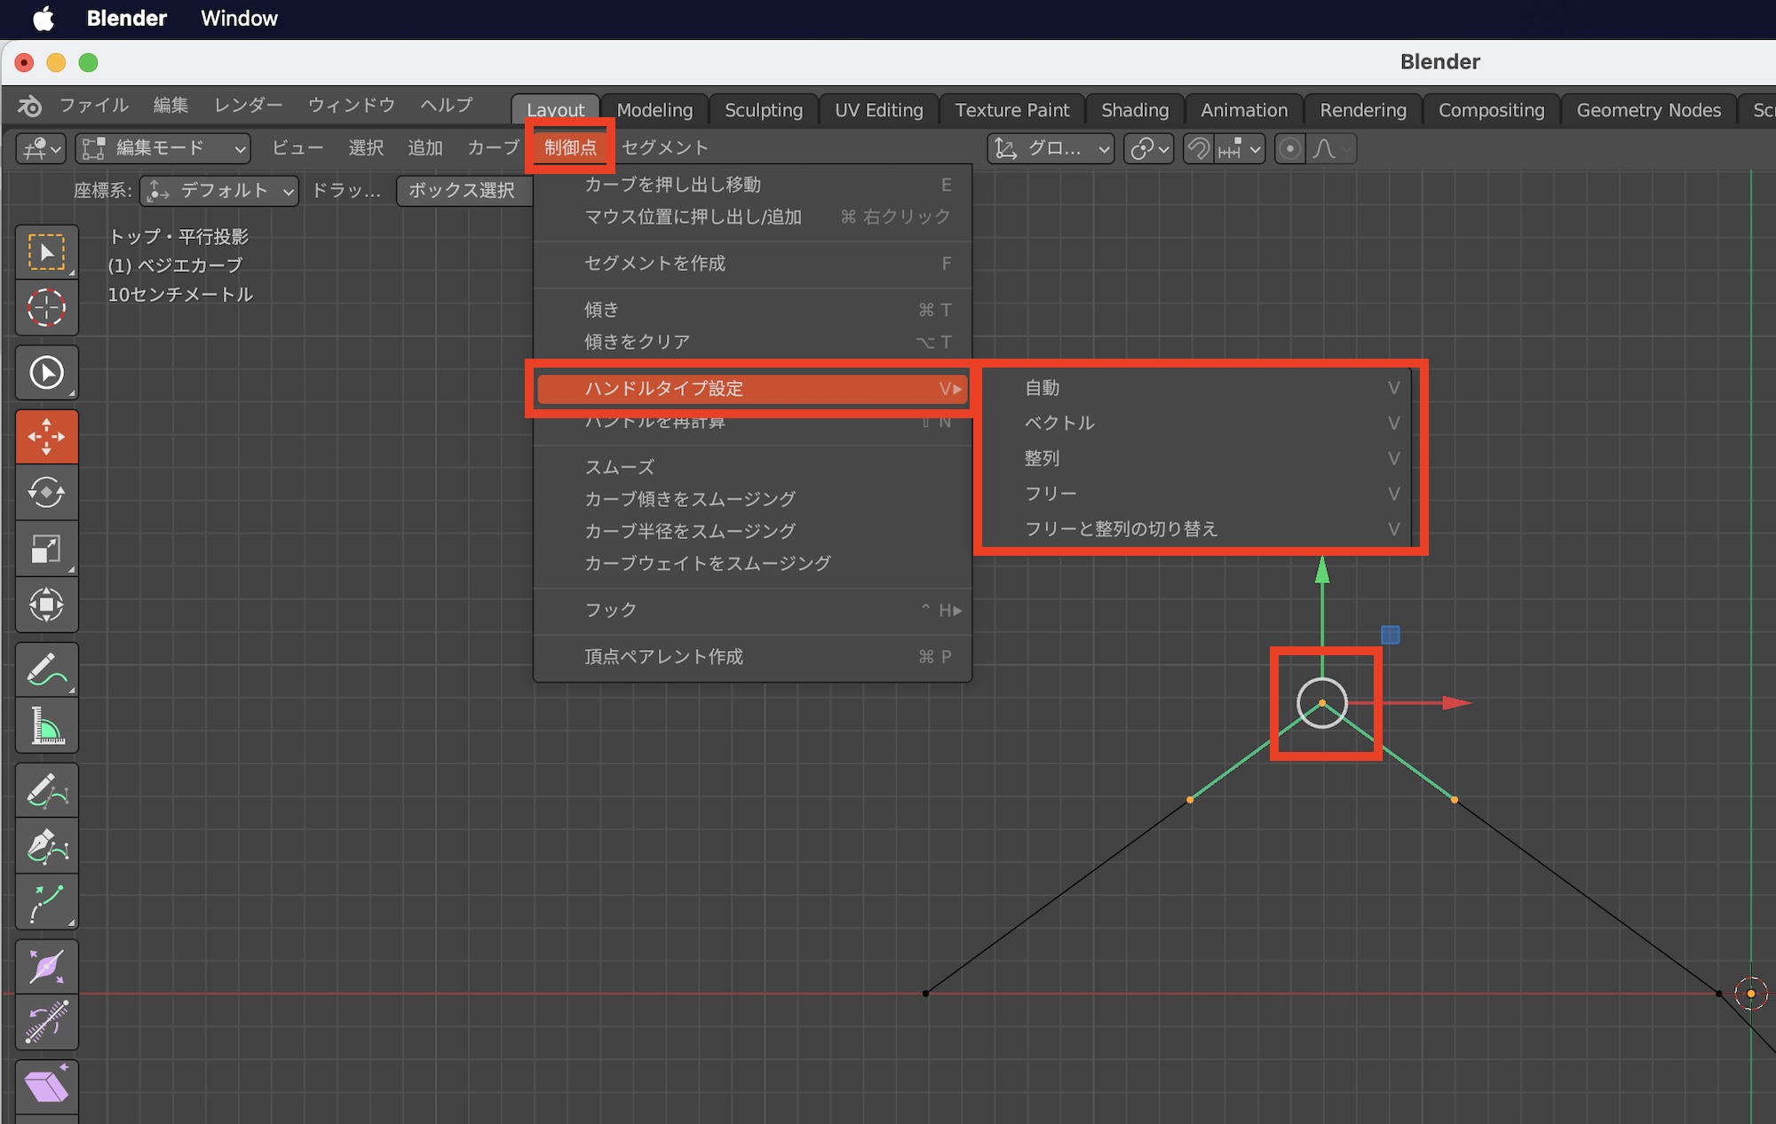The image size is (1776, 1124).
Task: Select the Scale tool icon
Action: pos(46,549)
